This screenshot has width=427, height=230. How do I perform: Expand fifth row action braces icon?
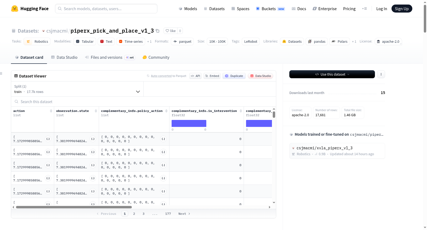[48, 191]
